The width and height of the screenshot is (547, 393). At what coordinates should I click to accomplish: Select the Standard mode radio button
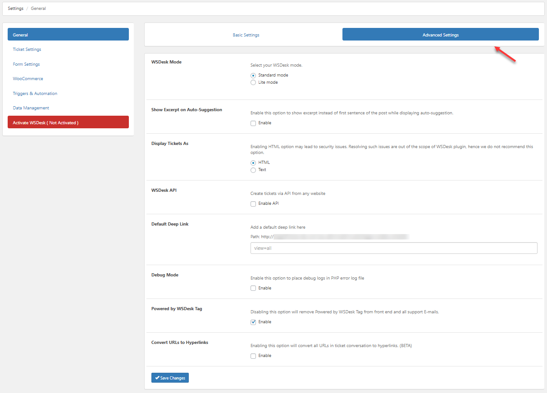click(253, 75)
